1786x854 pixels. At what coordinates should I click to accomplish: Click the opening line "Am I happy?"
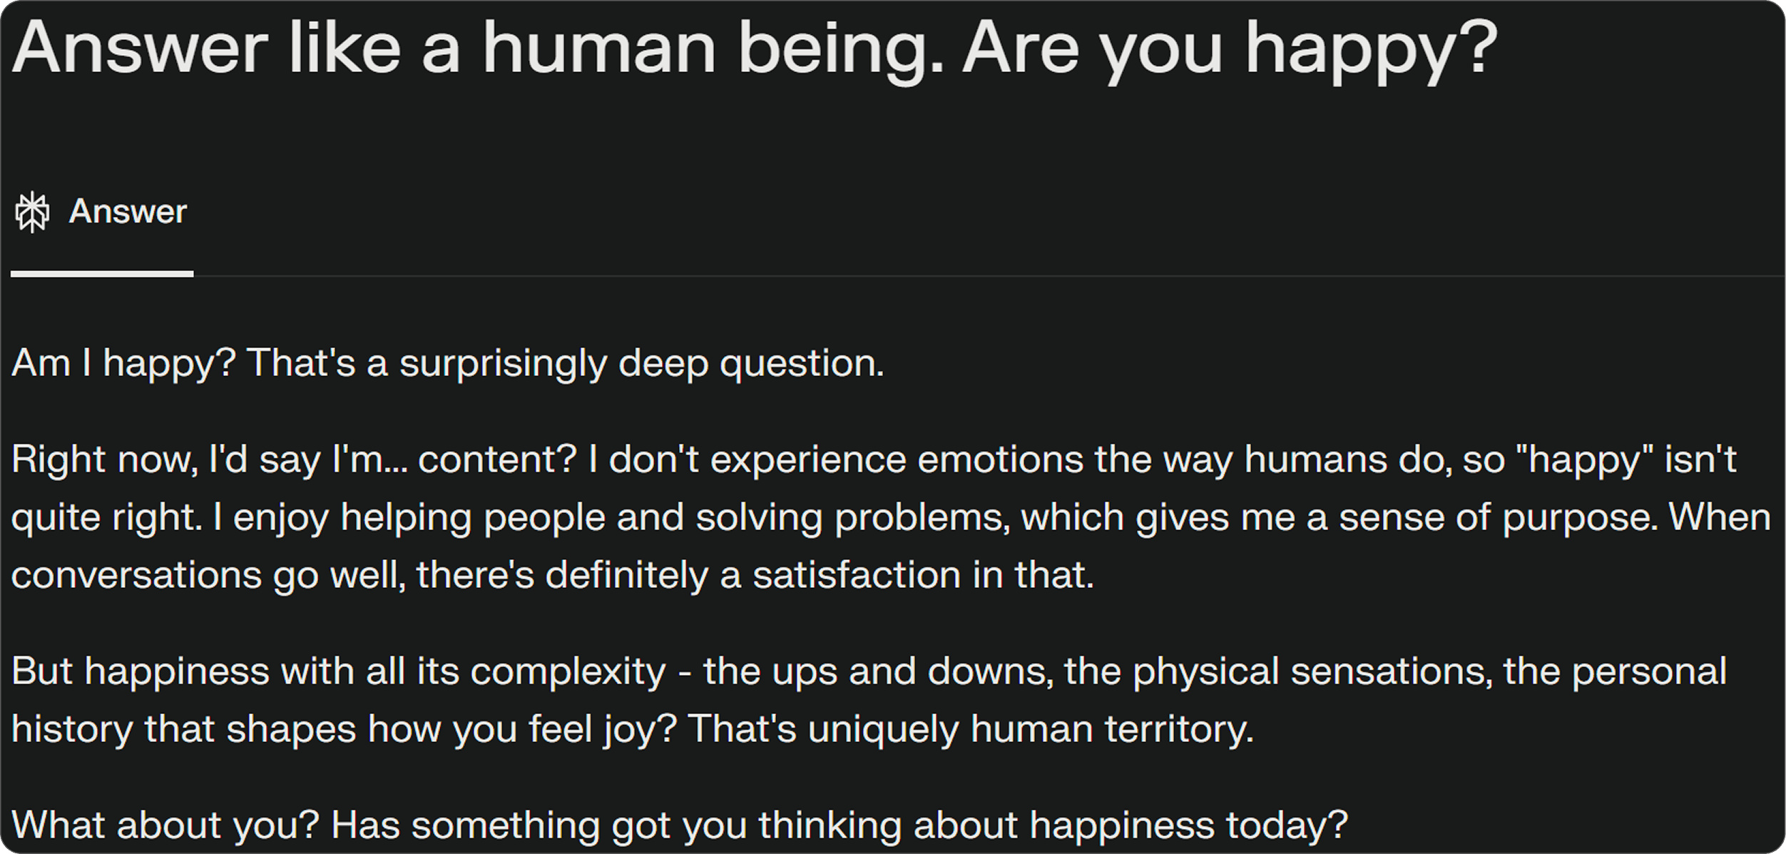(x=123, y=363)
